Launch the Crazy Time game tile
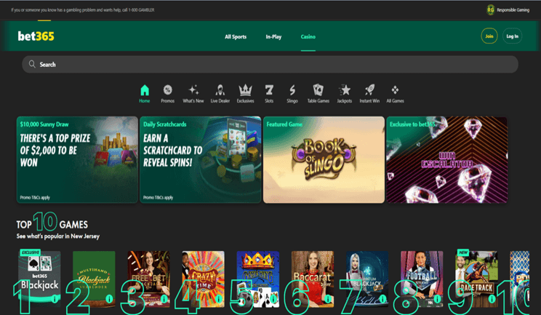This screenshot has width=541, height=315. (x=203, y=279)
